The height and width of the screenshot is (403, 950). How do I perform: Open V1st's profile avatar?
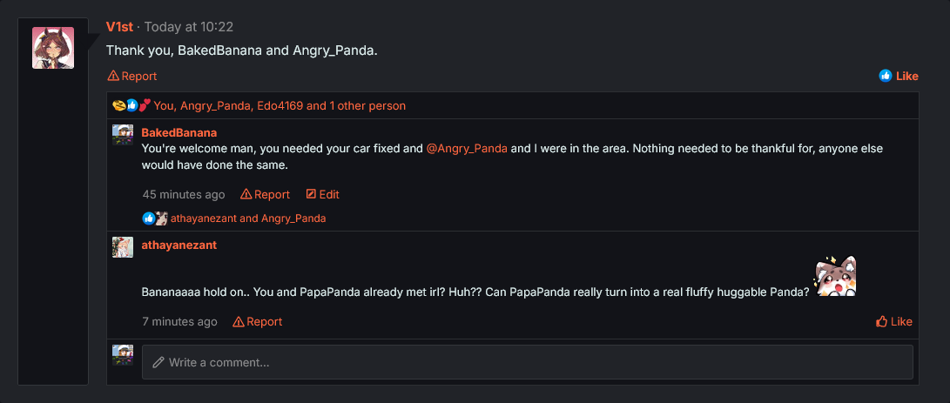tap(53, 48)
